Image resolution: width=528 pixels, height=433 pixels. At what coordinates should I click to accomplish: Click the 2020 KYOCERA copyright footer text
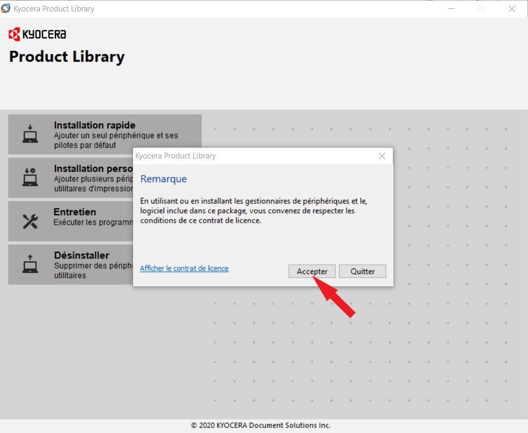click(260, 425)
